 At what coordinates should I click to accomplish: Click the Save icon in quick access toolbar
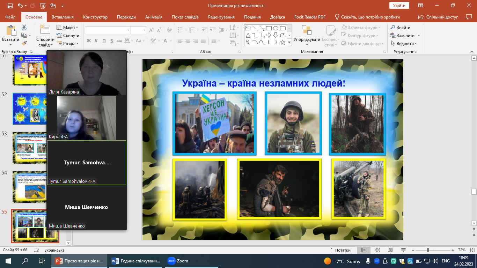click(10, 6)
